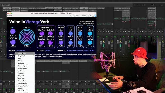The width and height of the screenshot is (165, 93).
Task: Click the UI button in the plugin header
Action: 90,16
